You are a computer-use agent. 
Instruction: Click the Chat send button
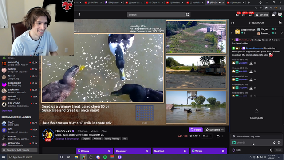(278, 150)
